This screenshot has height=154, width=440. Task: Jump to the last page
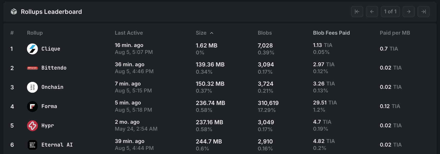coord(423,12)
